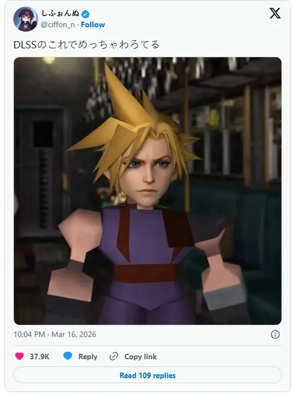Like the tweet with the pink heart icon

[19, 356]
